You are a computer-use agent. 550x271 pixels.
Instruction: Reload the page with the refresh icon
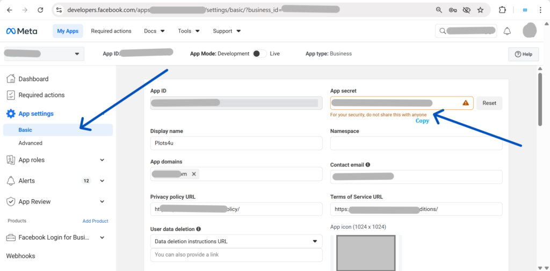[40, 10]
